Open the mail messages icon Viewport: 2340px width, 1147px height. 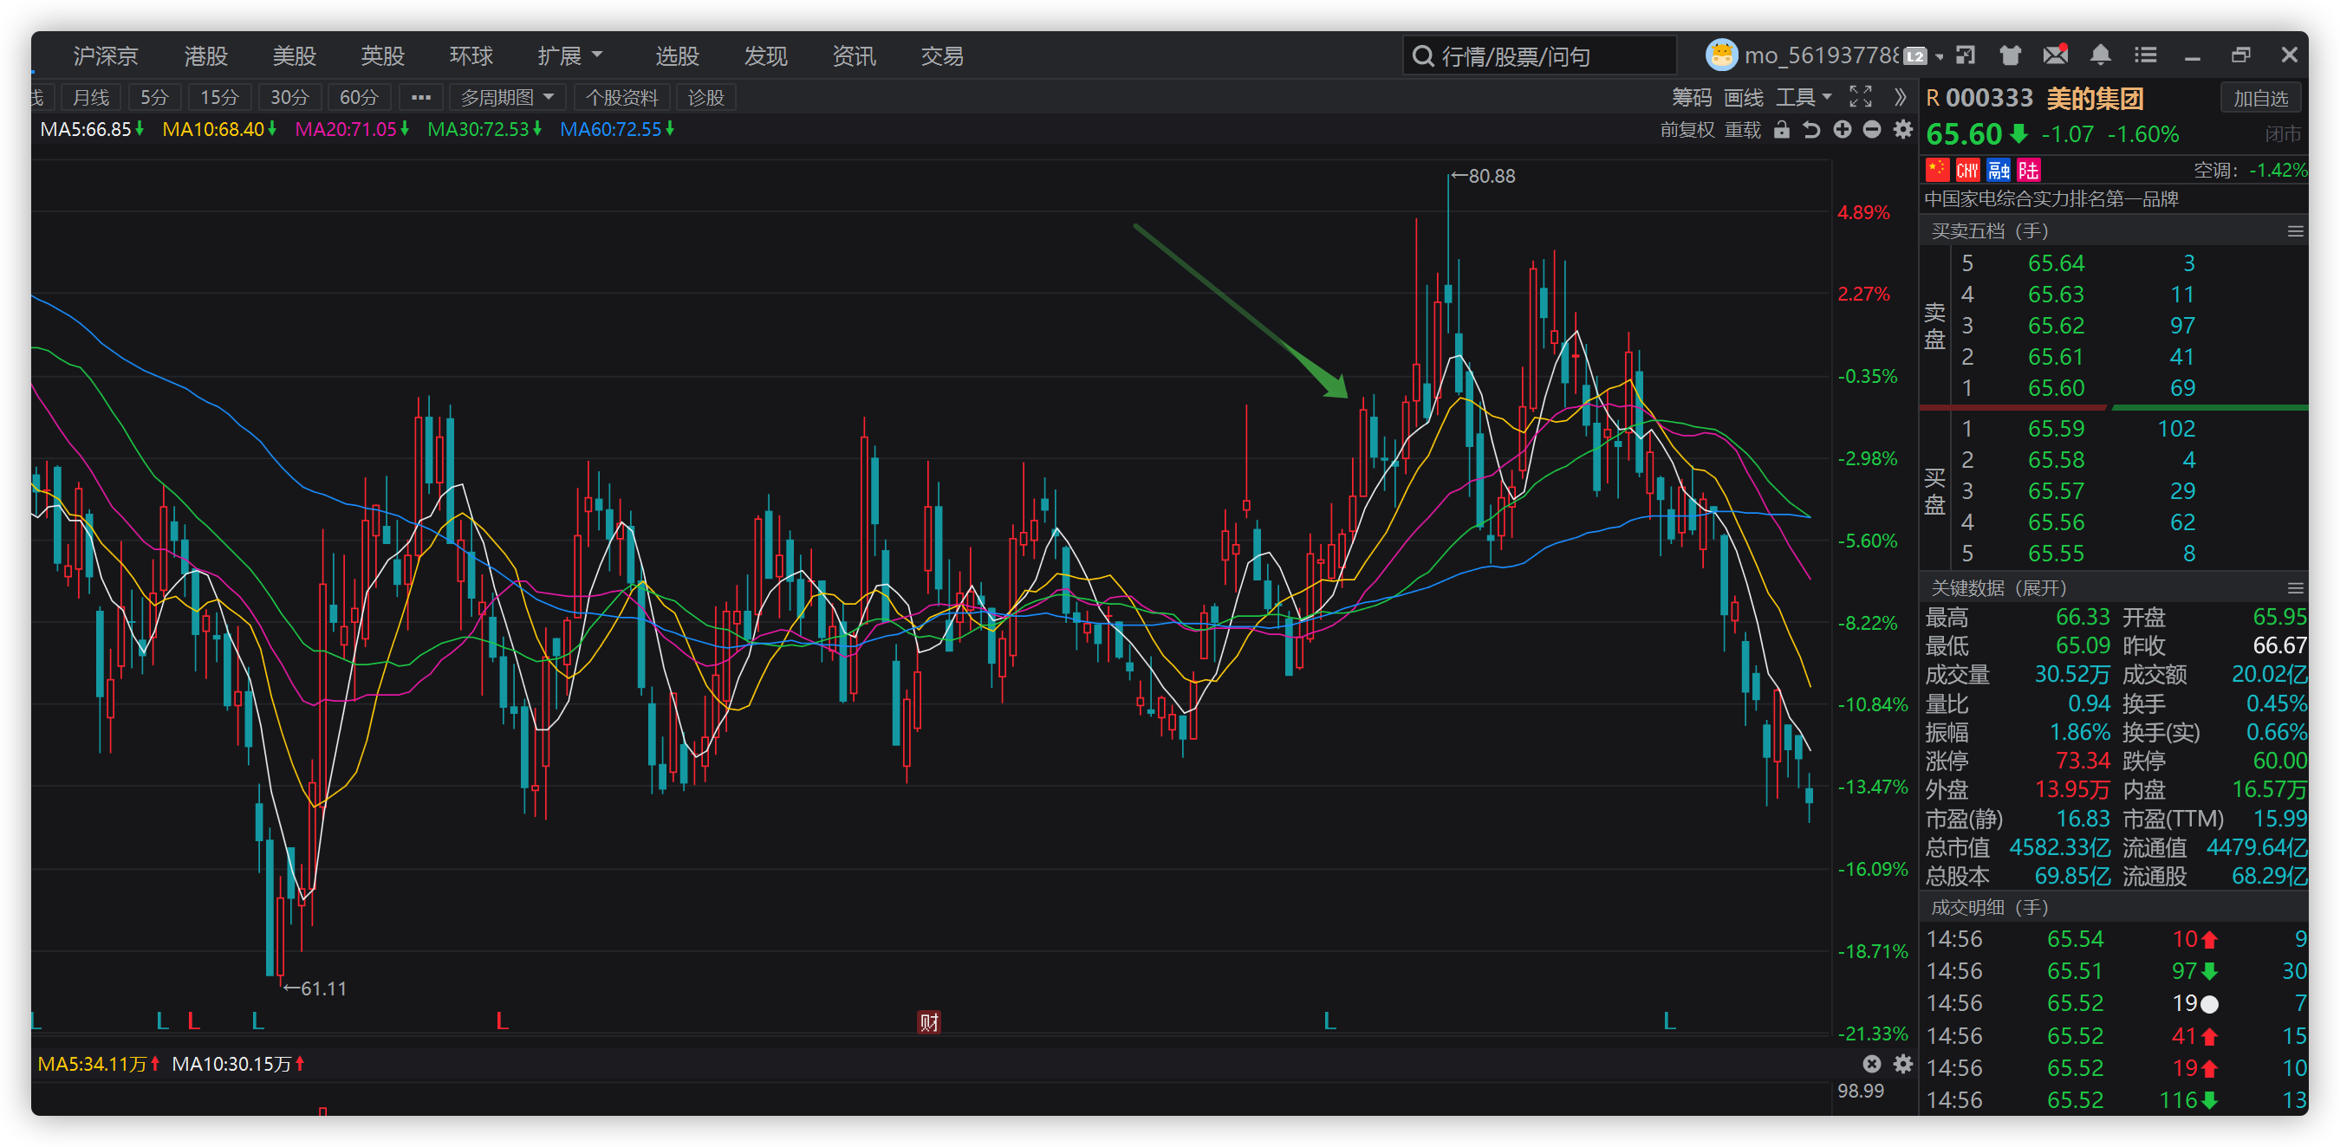coord(2056,55)
